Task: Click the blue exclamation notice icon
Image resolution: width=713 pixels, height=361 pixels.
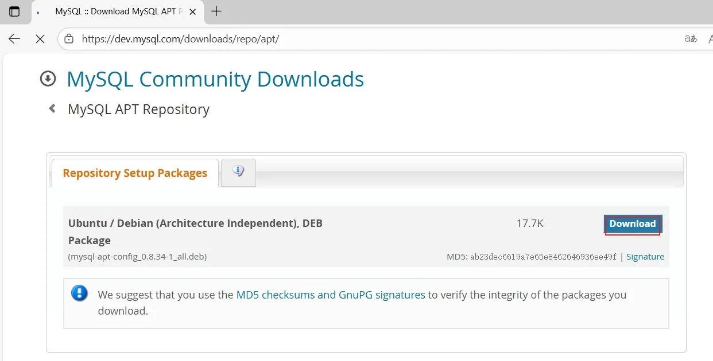Action: point(79,294)
